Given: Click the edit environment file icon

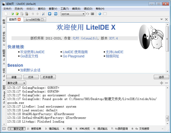Looking at the screenshot, I should click(x=92, y=14).
